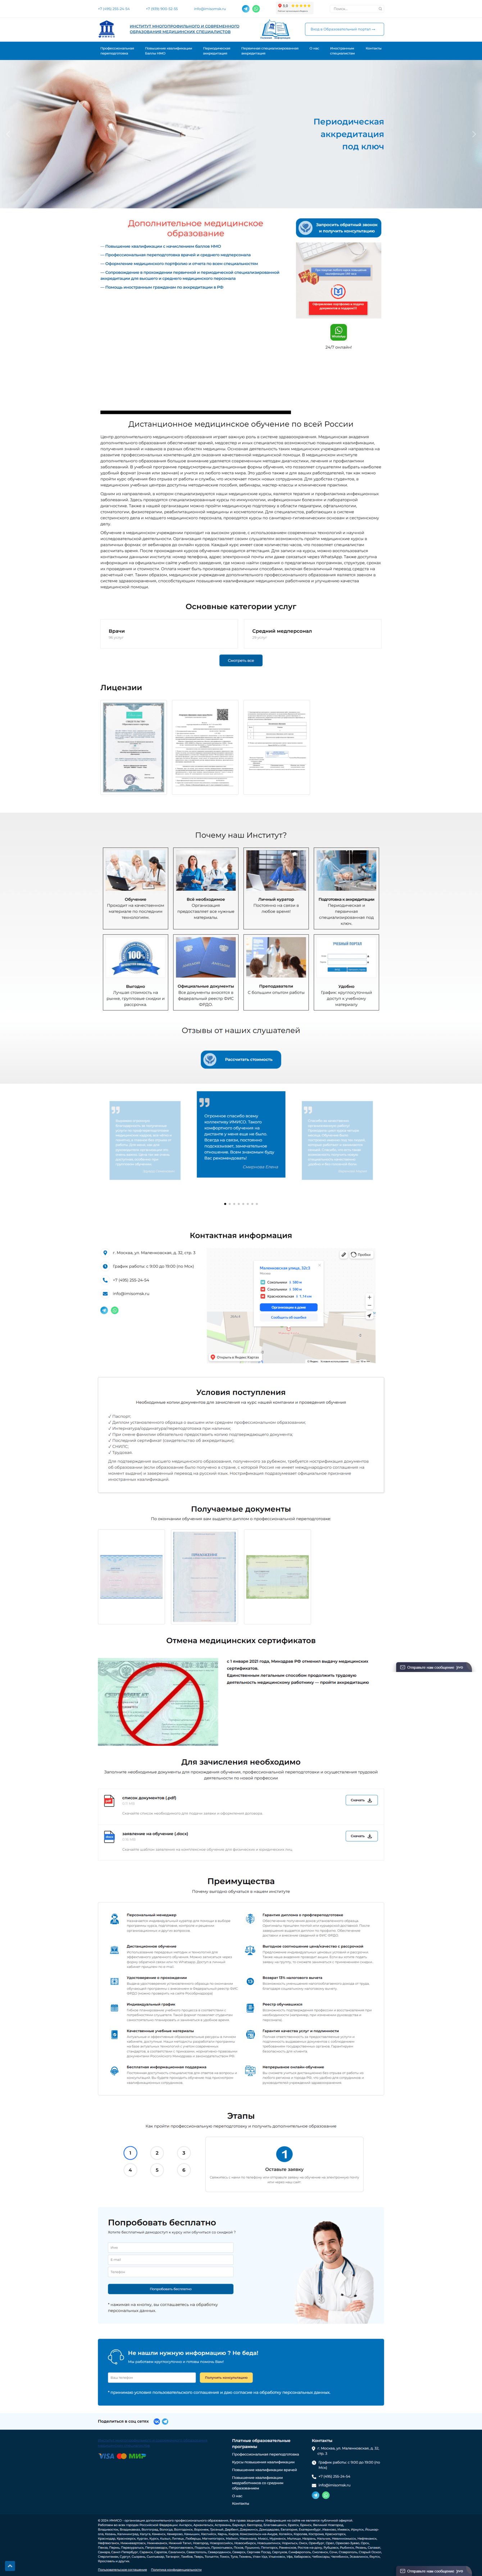482x2576 pixels.
Task: Open "Первичная специализированная аккредитация" nav item
Action: (x=270, y=51)
